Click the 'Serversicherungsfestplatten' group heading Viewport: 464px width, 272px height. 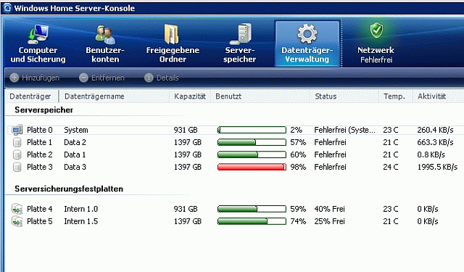point(69,189)
